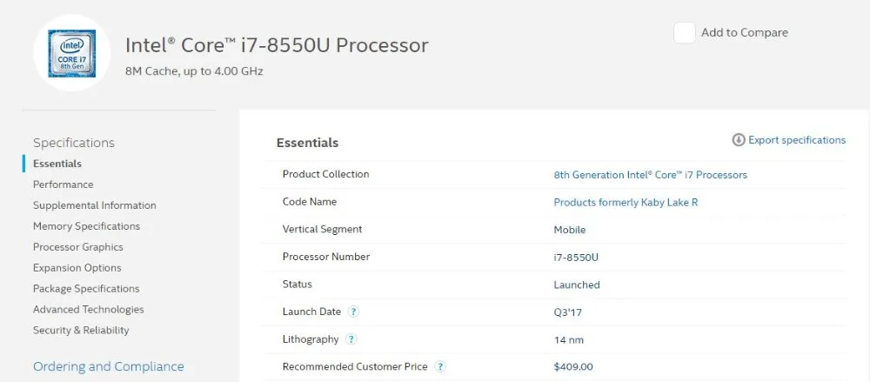Check the Add to Compare checkbox

(x=685, y=33)
